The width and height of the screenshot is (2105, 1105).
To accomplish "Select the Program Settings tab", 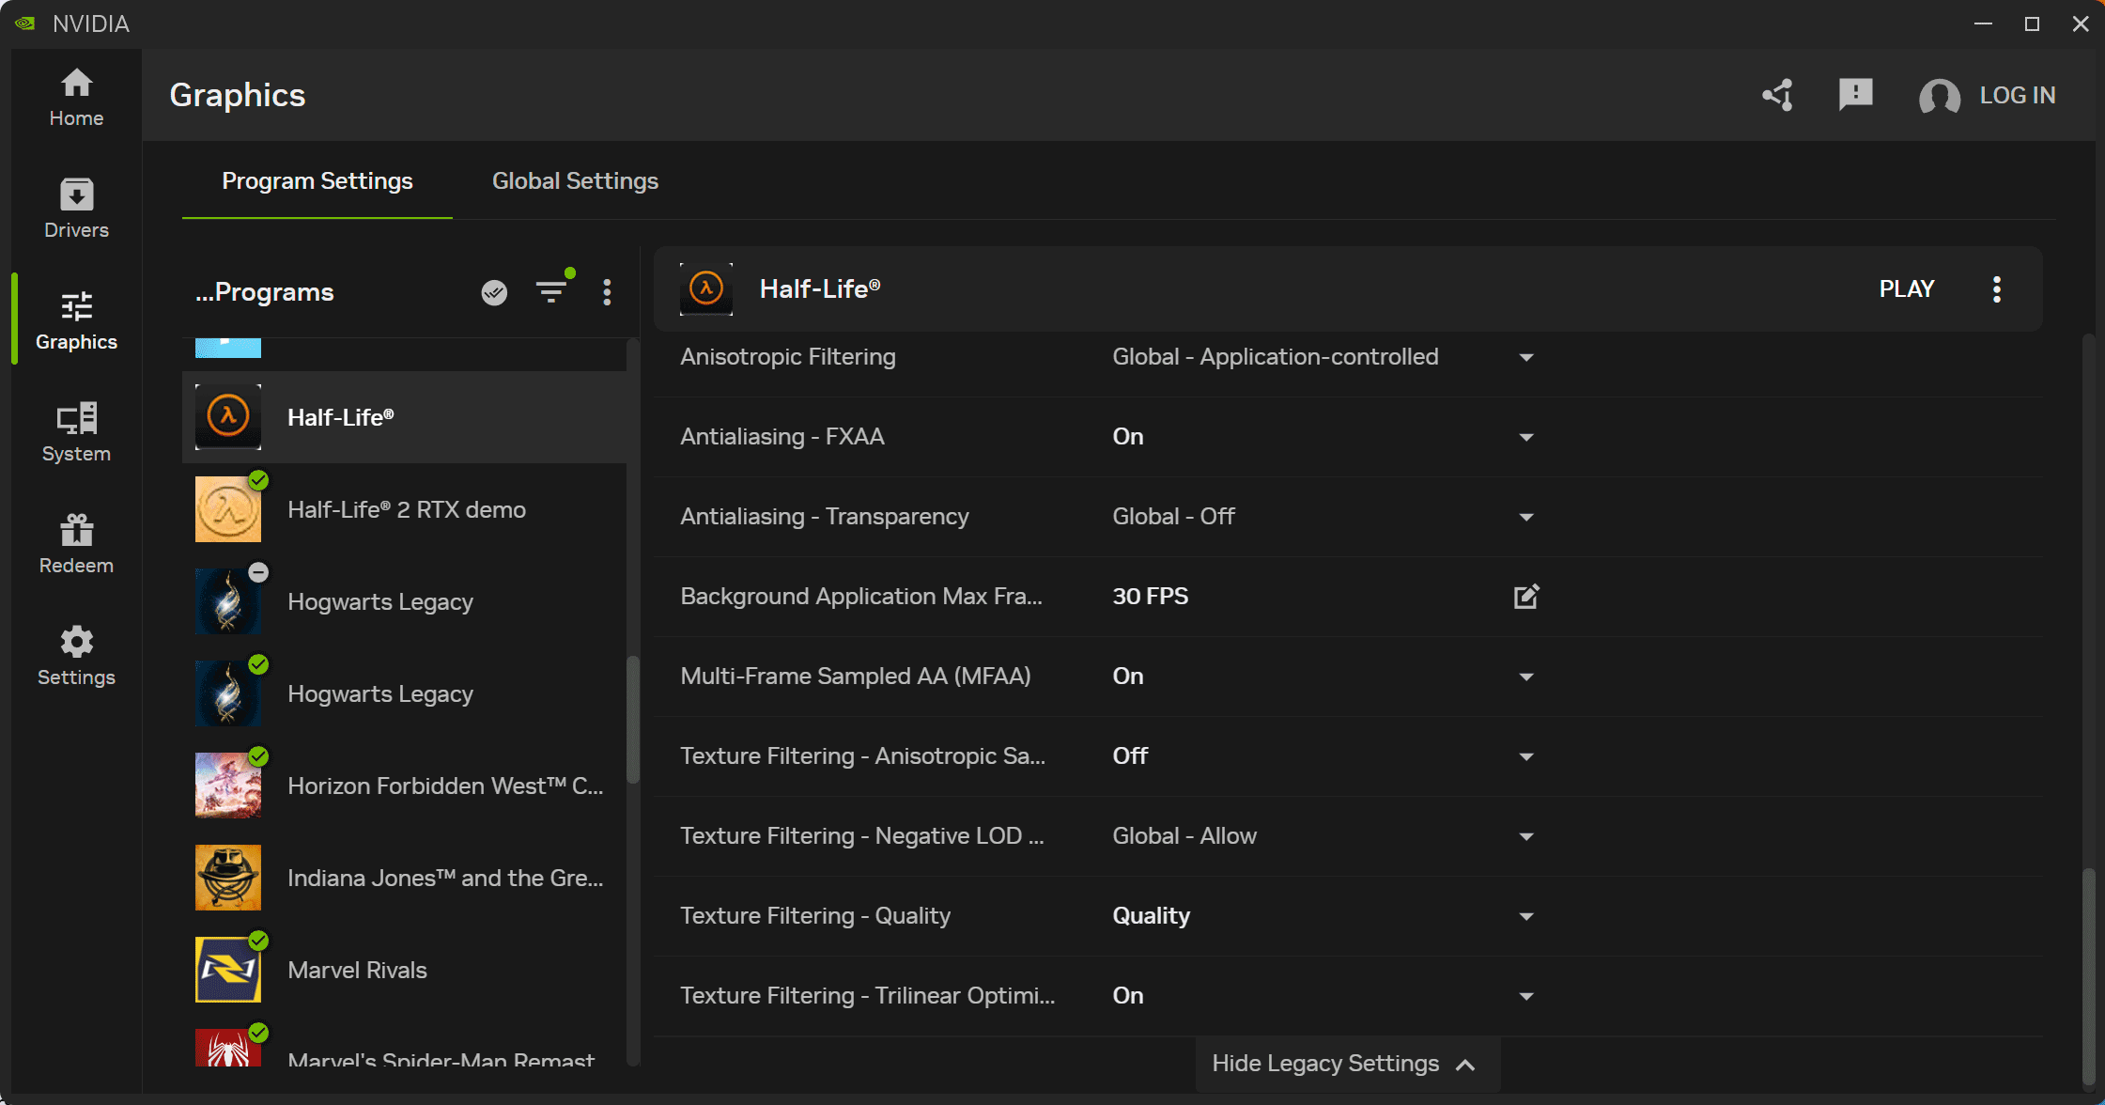I will [317, 180].
